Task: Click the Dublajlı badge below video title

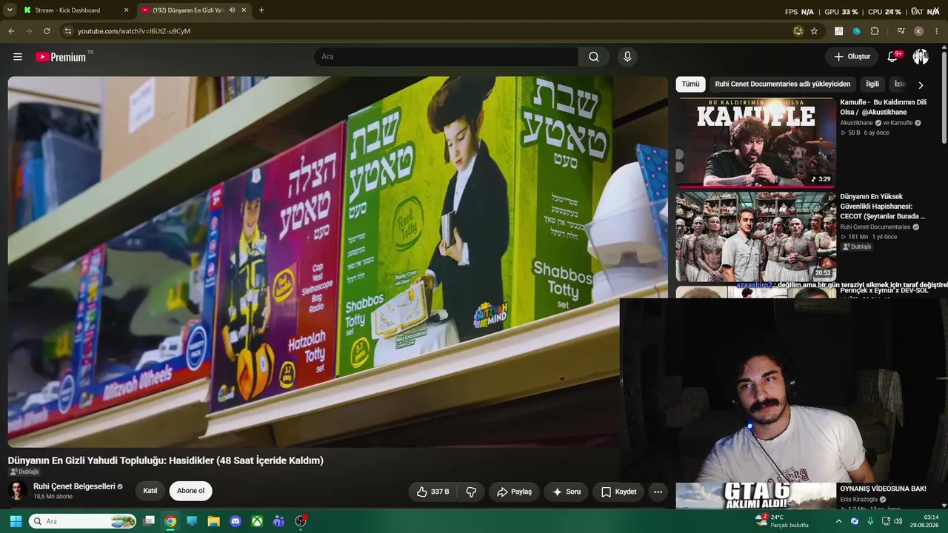Action: [24, 472]
